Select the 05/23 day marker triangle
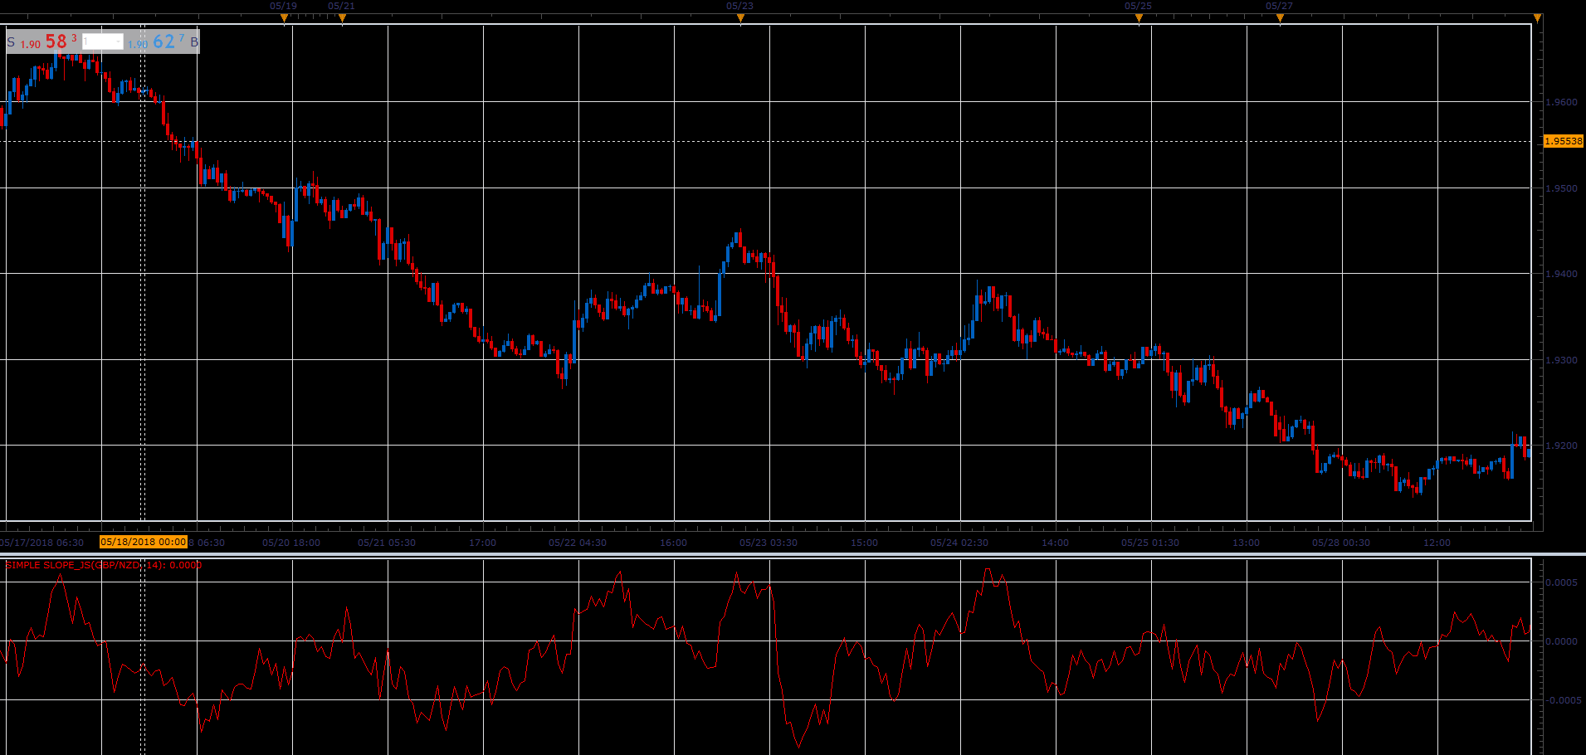This screenshot has height=755, width=1586. (x=740, y=18)
